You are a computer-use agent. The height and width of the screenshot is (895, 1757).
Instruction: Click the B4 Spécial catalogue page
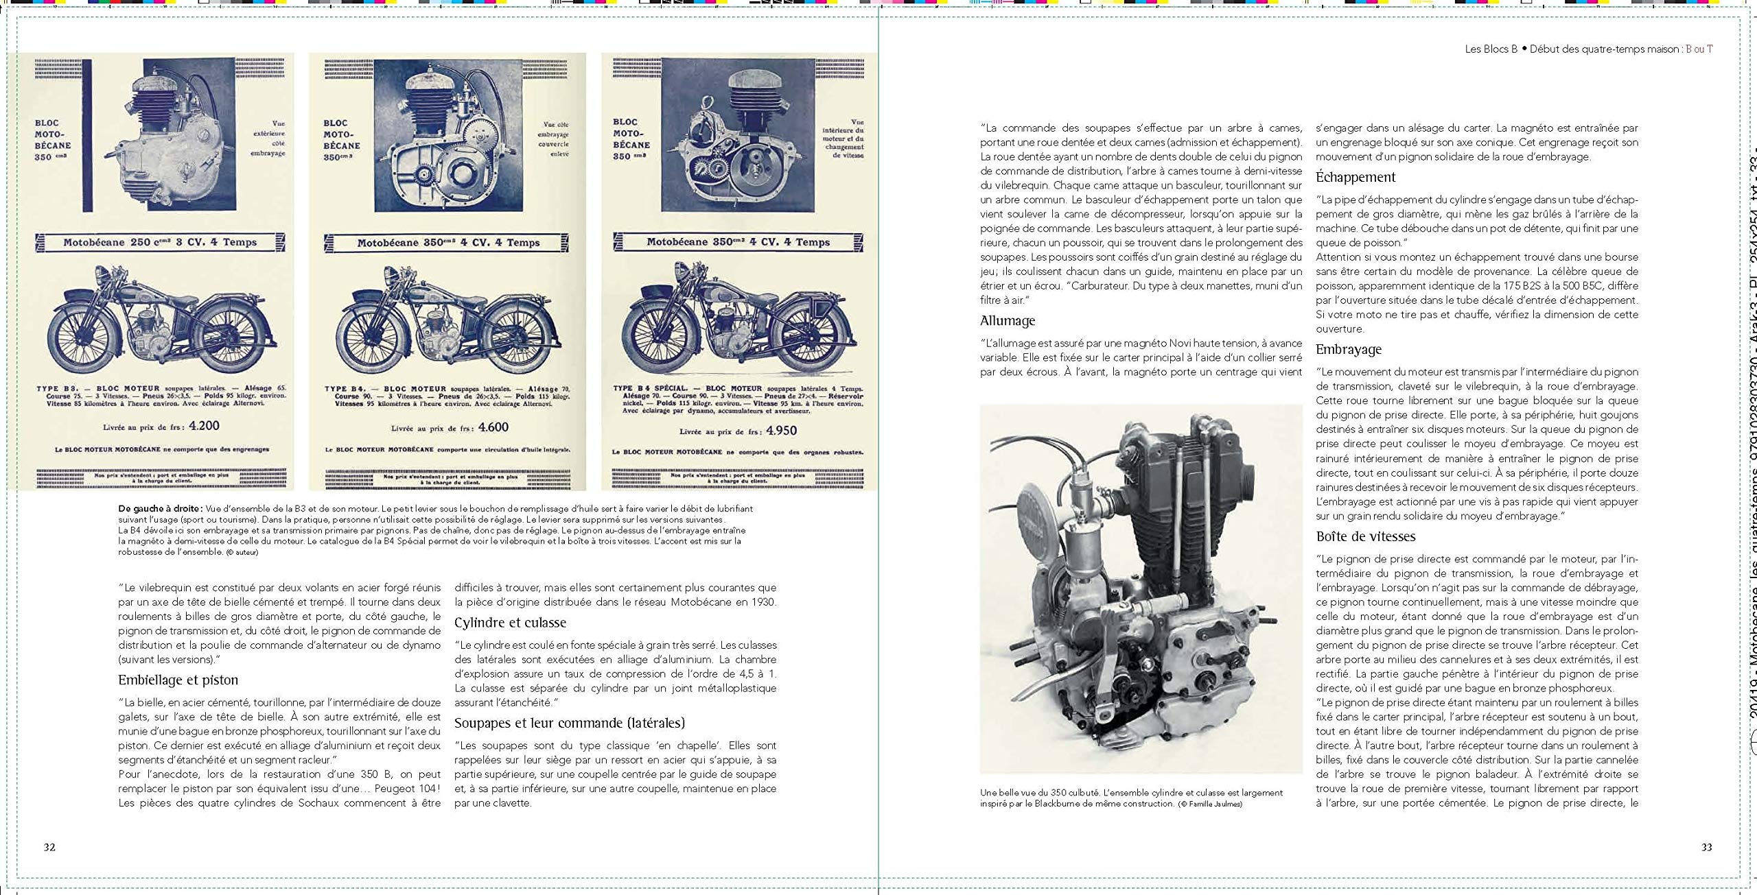coord(739,272)
